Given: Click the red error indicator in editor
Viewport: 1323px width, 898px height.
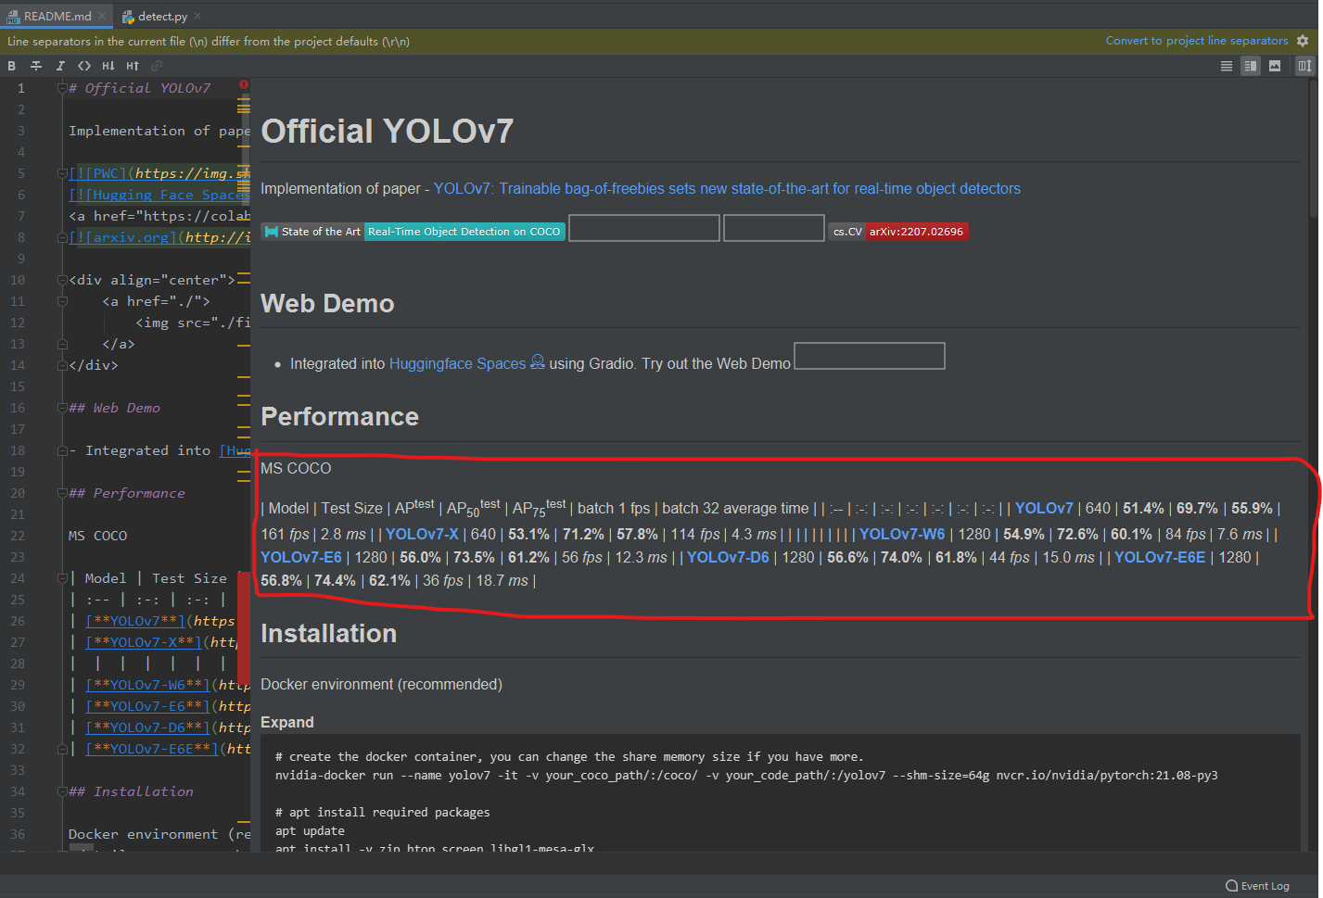Looking at the screenshot, I should pyautogui.click(x=244, y=84).
